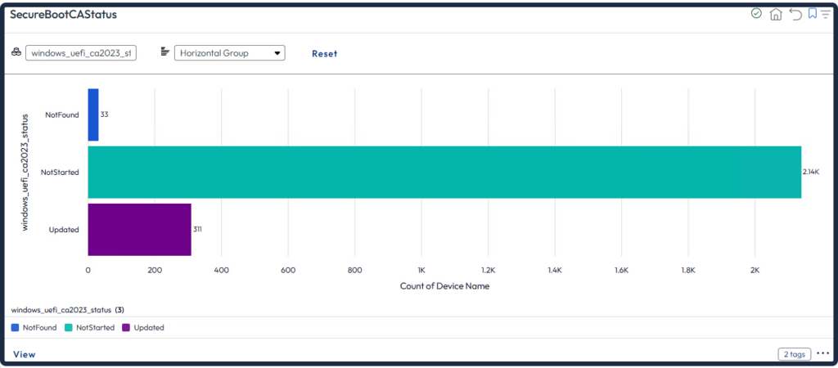Open the three-dot more options menu
The height and width of the screenshot is (368, 838).
click(x=822, y=353)
